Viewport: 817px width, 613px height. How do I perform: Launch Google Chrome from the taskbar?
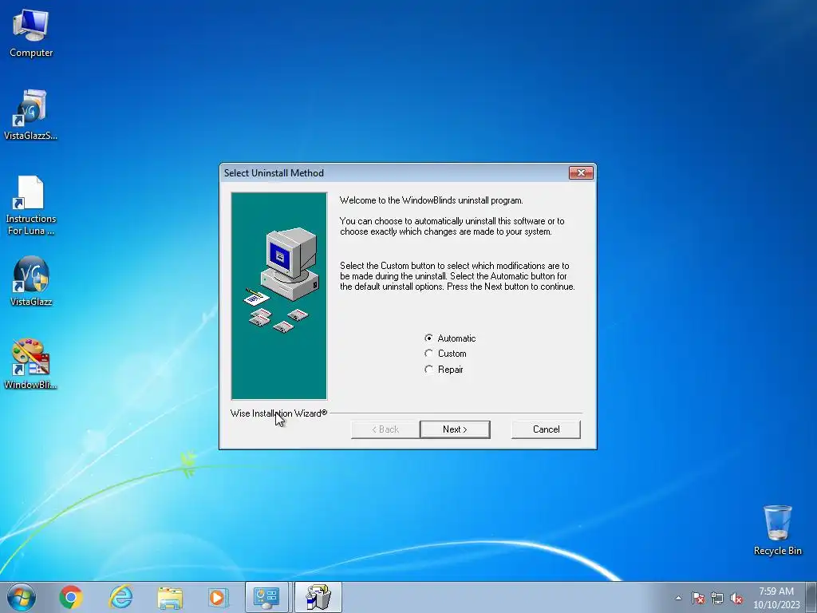pos(71,597)
